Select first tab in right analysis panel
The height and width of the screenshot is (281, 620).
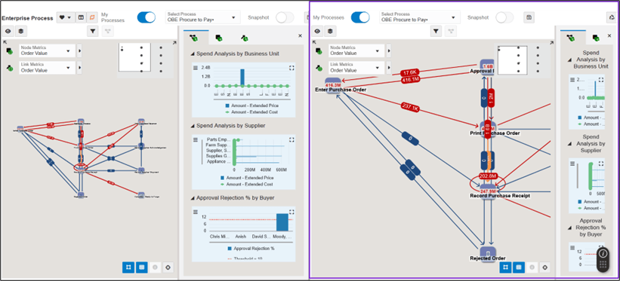click(571, 38)
